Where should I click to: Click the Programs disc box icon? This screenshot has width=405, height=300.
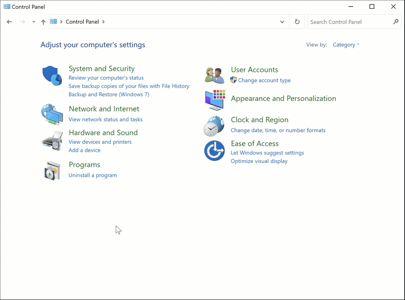pos(52,171)
